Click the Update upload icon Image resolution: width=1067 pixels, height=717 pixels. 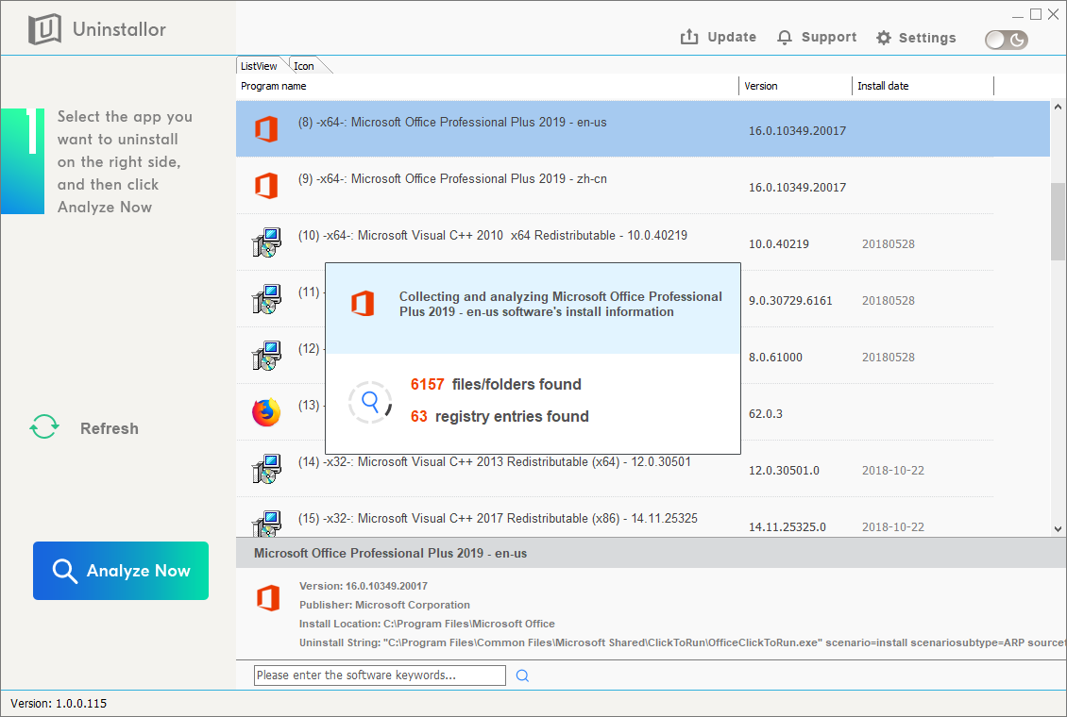(689, 37)
